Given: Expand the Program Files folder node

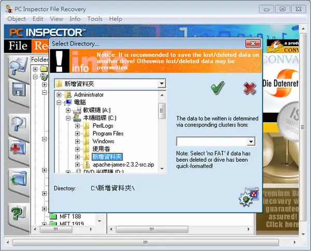Looking at the screenshot, I should (77, 134).
